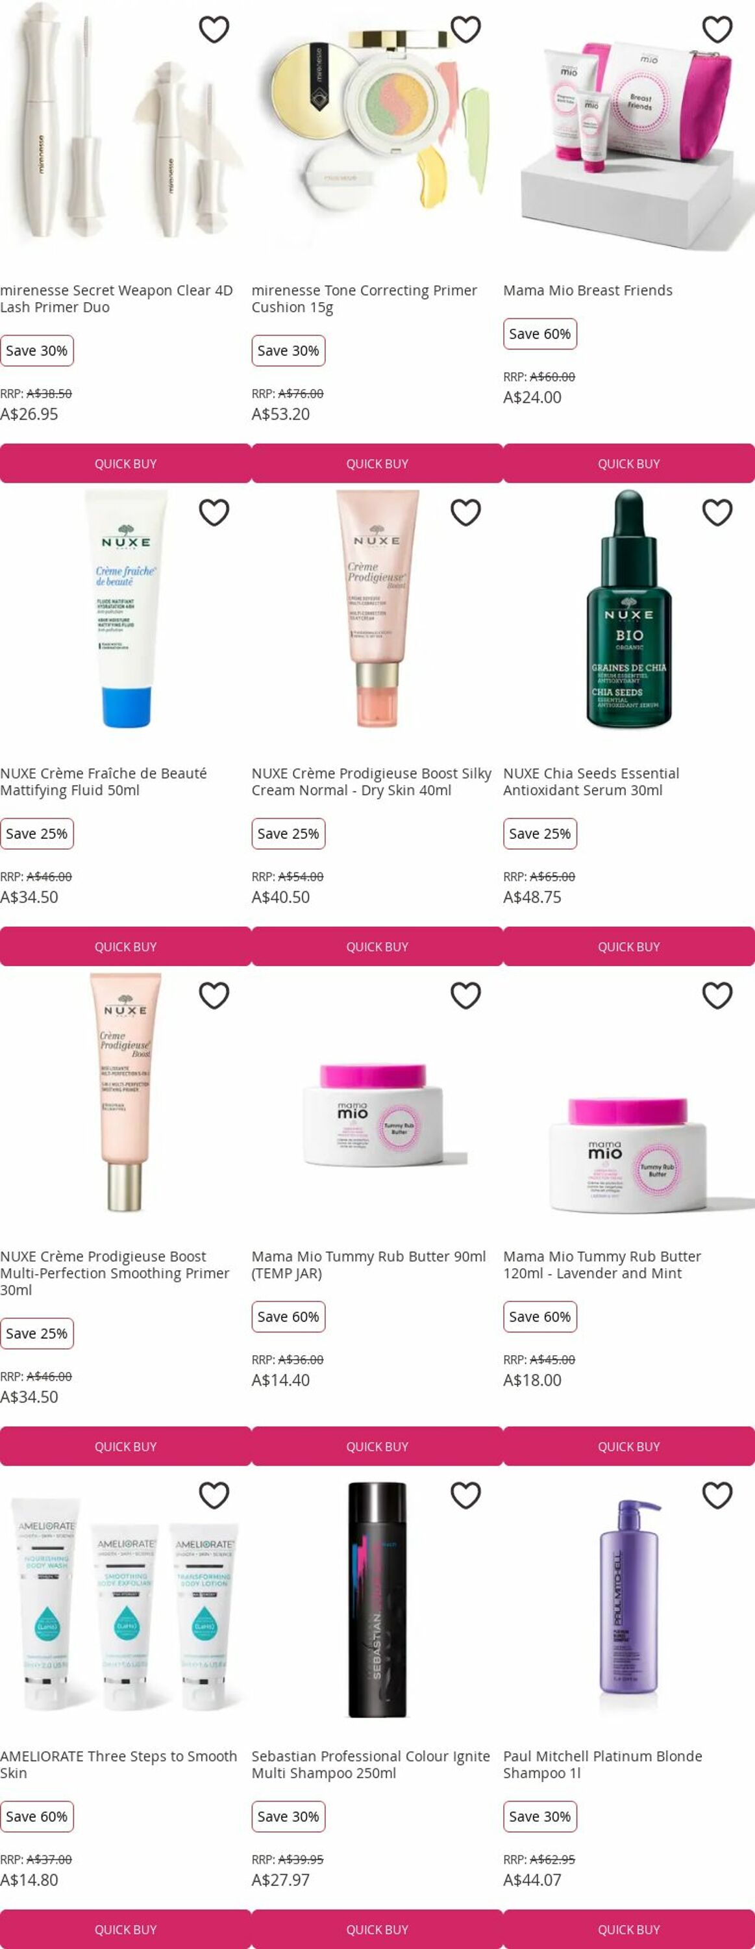Quick buy NUXE Multi-Perfection Smoothing Primer

click(125, 1446)
